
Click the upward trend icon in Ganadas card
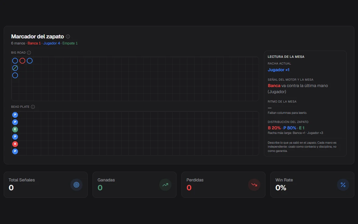(x=165, y=185)
